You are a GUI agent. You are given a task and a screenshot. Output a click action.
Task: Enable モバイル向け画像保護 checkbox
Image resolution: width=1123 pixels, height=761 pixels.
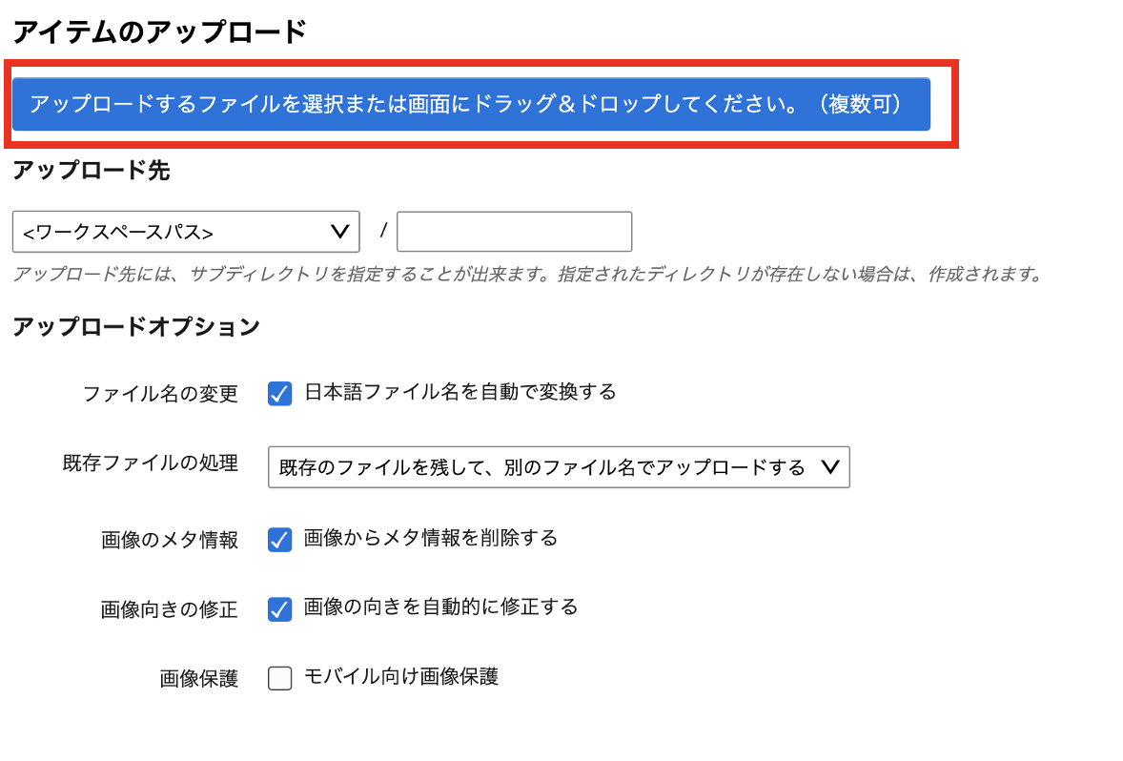pos(278,678)
